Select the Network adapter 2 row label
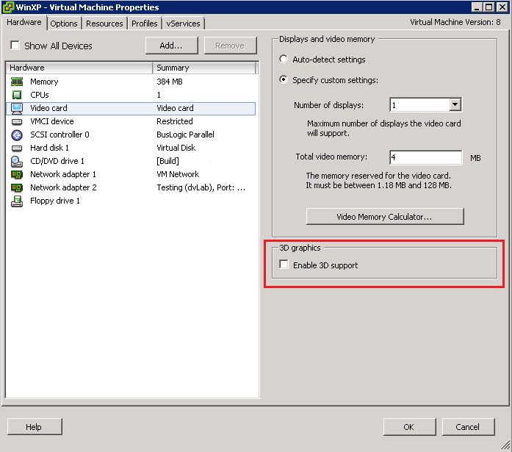This screenshot has width=512, height=452. 63,187
